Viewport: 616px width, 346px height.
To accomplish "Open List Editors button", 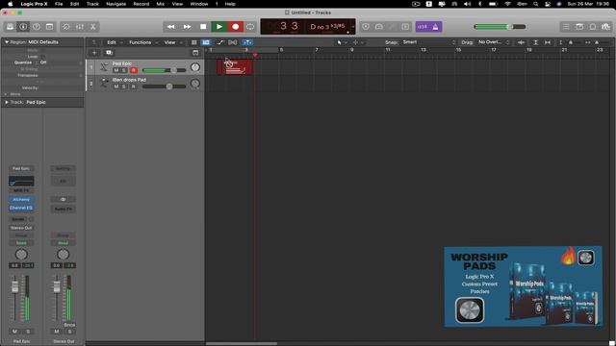I will pos(566,27).
